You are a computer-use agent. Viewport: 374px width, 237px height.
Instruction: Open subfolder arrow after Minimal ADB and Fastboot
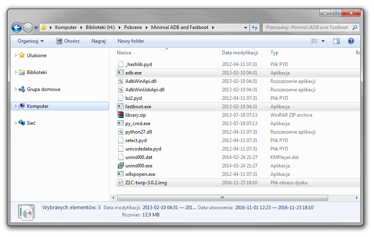(213, 27)
